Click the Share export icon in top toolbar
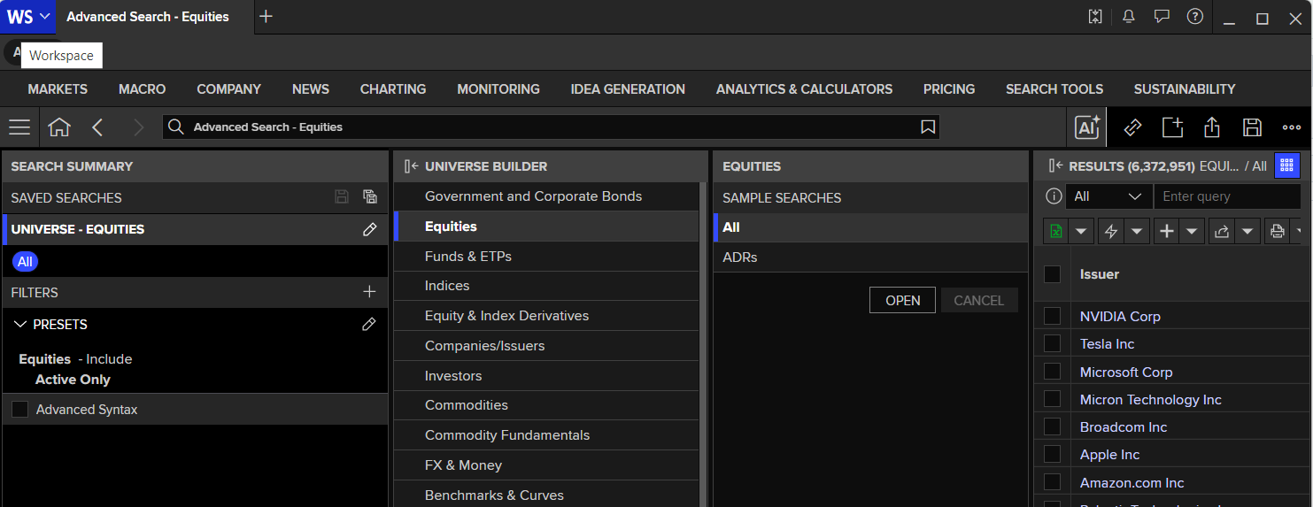This screenshot has height=507, width=1313. point(1212,127)
